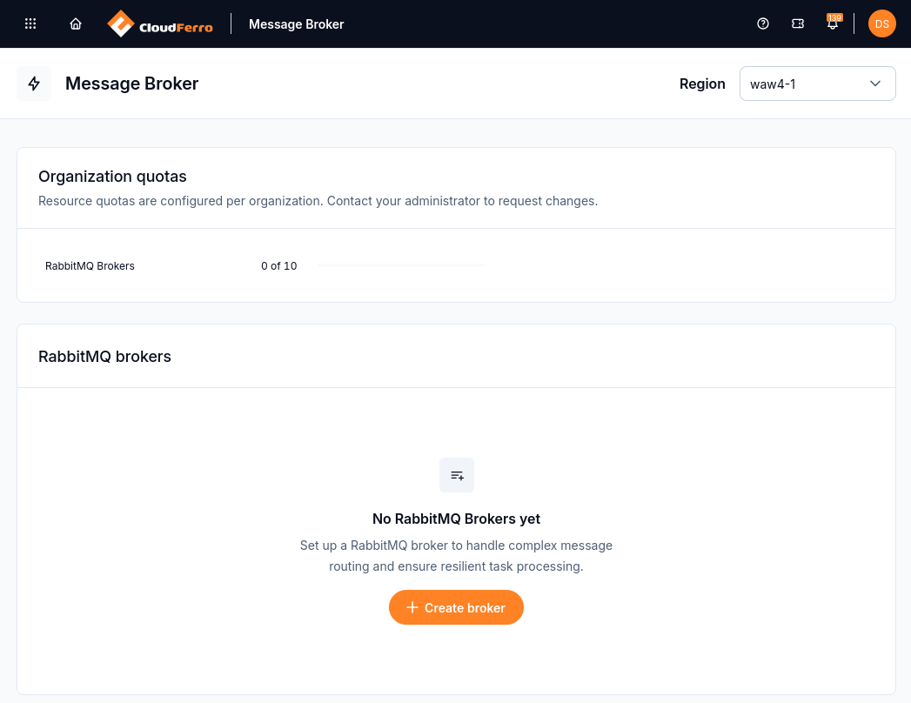Expand the Region dropdown waw4-1
The height and width of the screenshot is (703, 911).
[817, 84]
